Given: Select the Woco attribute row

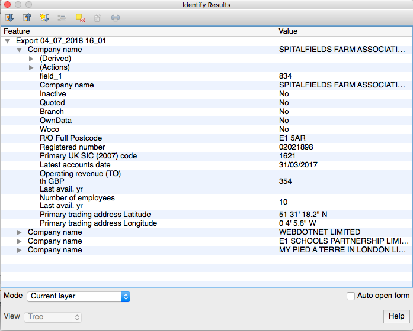Looking at the screenshot, I should 207,129.
